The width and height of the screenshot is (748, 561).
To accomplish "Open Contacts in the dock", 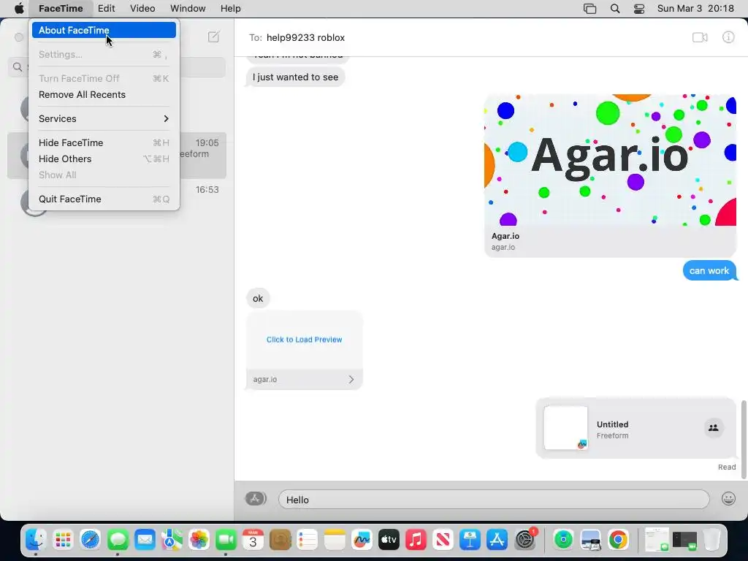I will coord(280,540).
